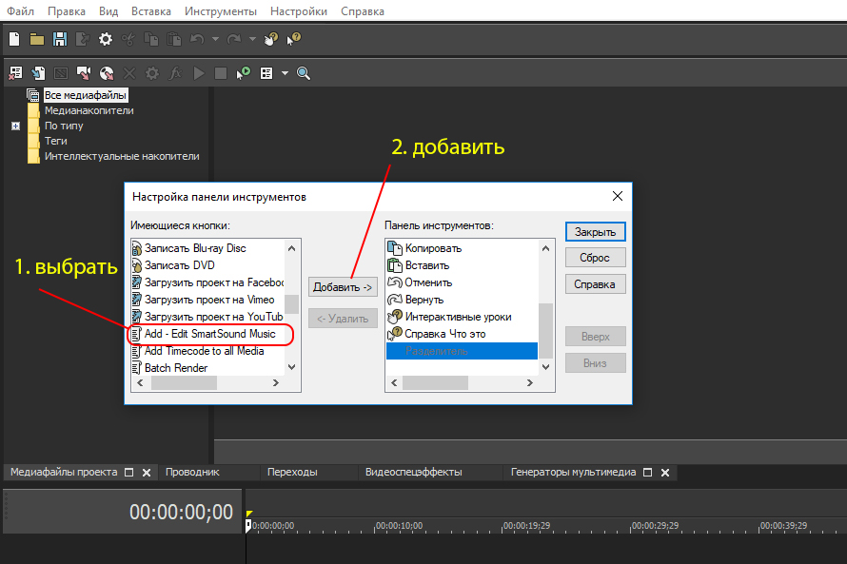Click the Views list icon in media toolbar
The width and height of the screenshot is (847, 564).
[266, 73]
